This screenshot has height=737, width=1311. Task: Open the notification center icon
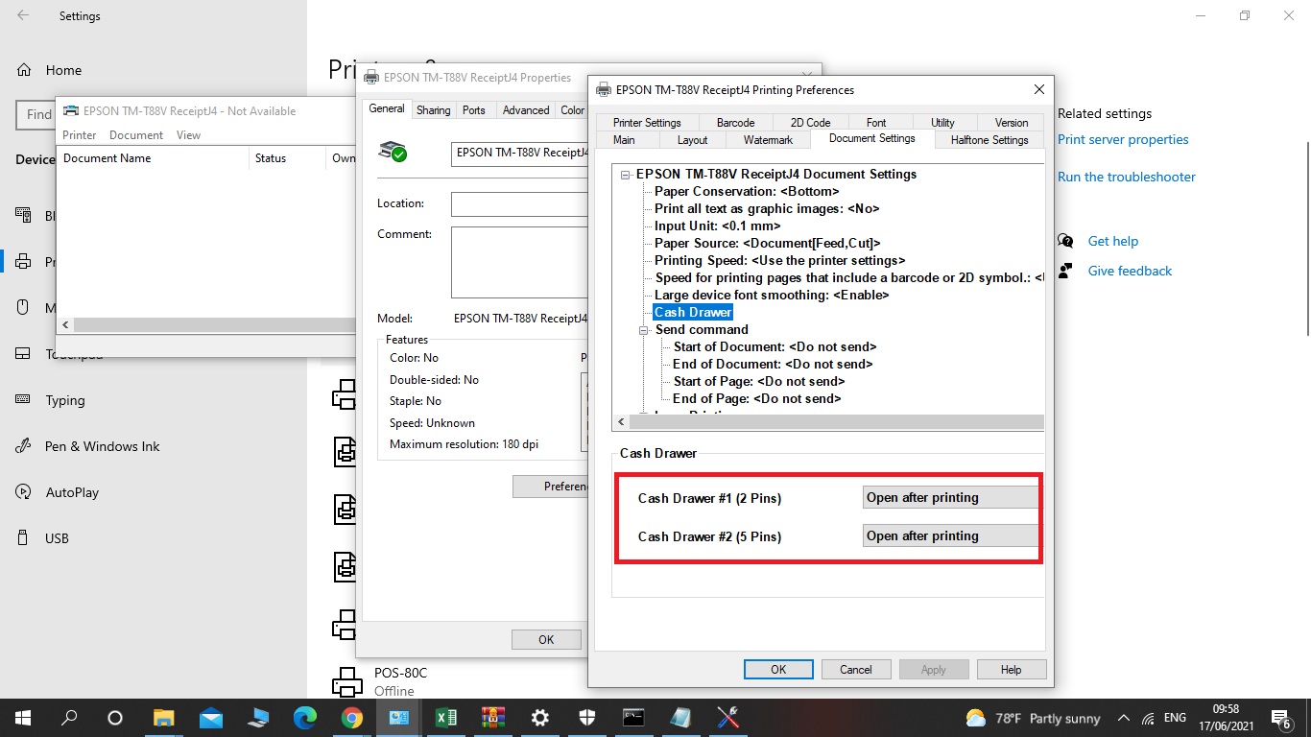1280,718
